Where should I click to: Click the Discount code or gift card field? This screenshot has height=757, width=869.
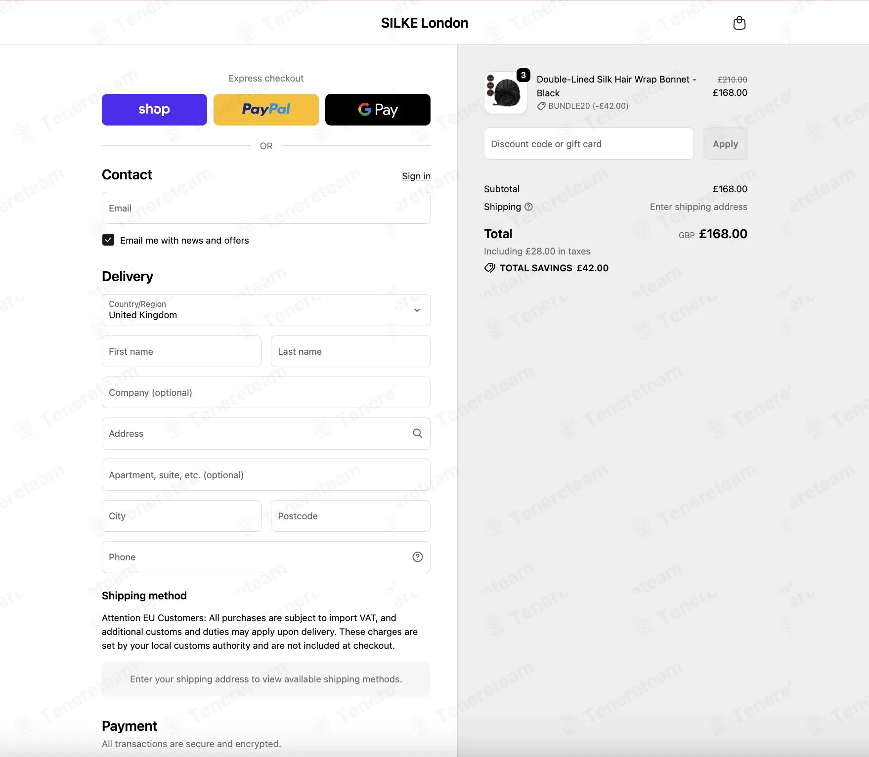click(x=589, y=144)
